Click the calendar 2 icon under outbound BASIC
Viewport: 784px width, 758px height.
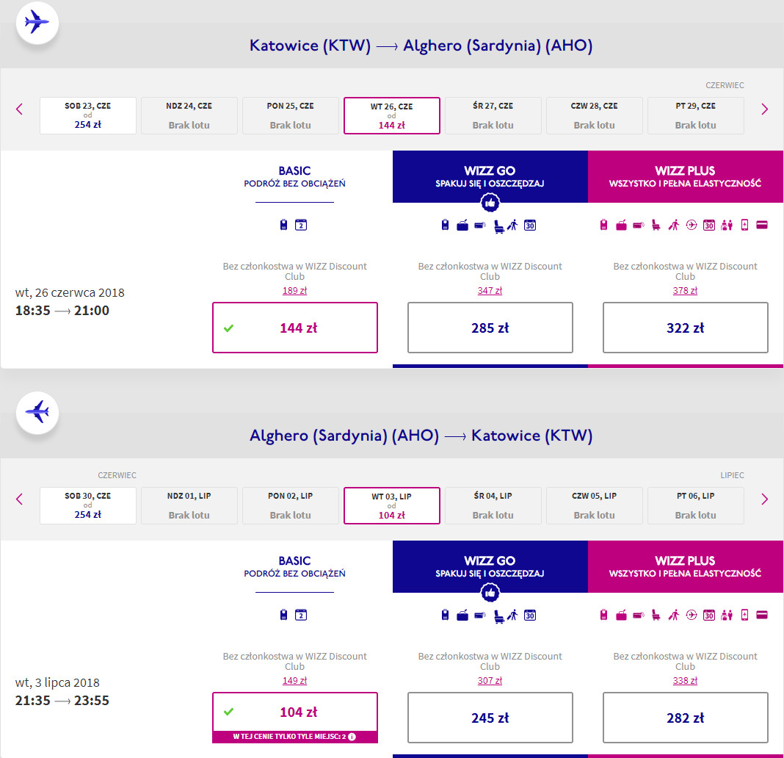click(x=300, y=225)
